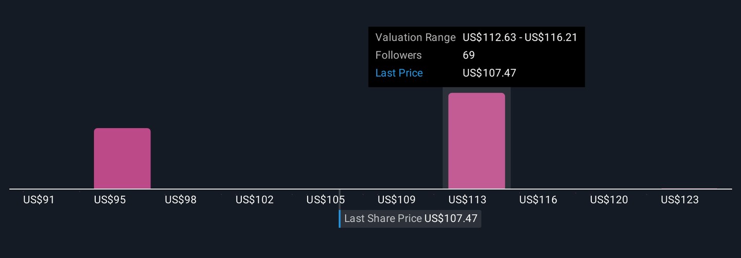This screenshot has height=258, width=741.
Task: Click the pink bar above US$95
Action: pyautogui.click(x=122, y=158)
